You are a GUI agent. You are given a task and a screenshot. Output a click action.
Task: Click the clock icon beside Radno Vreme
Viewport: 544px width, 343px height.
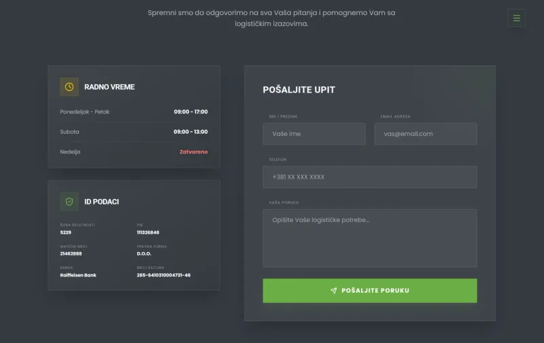[x=69, y=87]
